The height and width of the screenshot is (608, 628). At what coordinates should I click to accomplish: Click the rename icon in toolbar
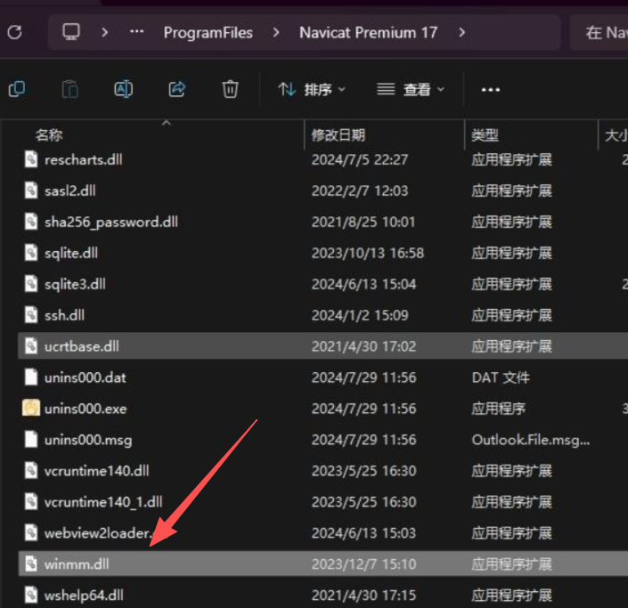click(123, 89)
